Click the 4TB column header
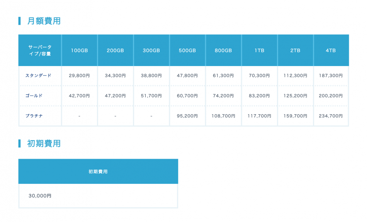The height and width of the screenshot is (222, 367). 331,51
